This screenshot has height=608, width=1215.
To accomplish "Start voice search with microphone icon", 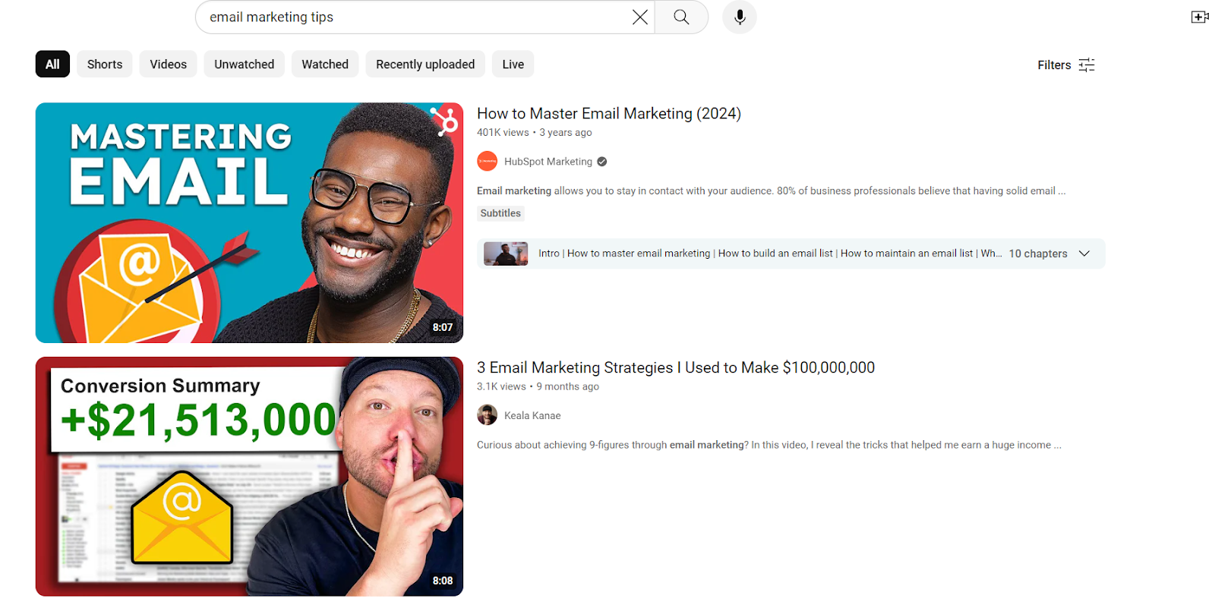I will [x=739, y=17].
